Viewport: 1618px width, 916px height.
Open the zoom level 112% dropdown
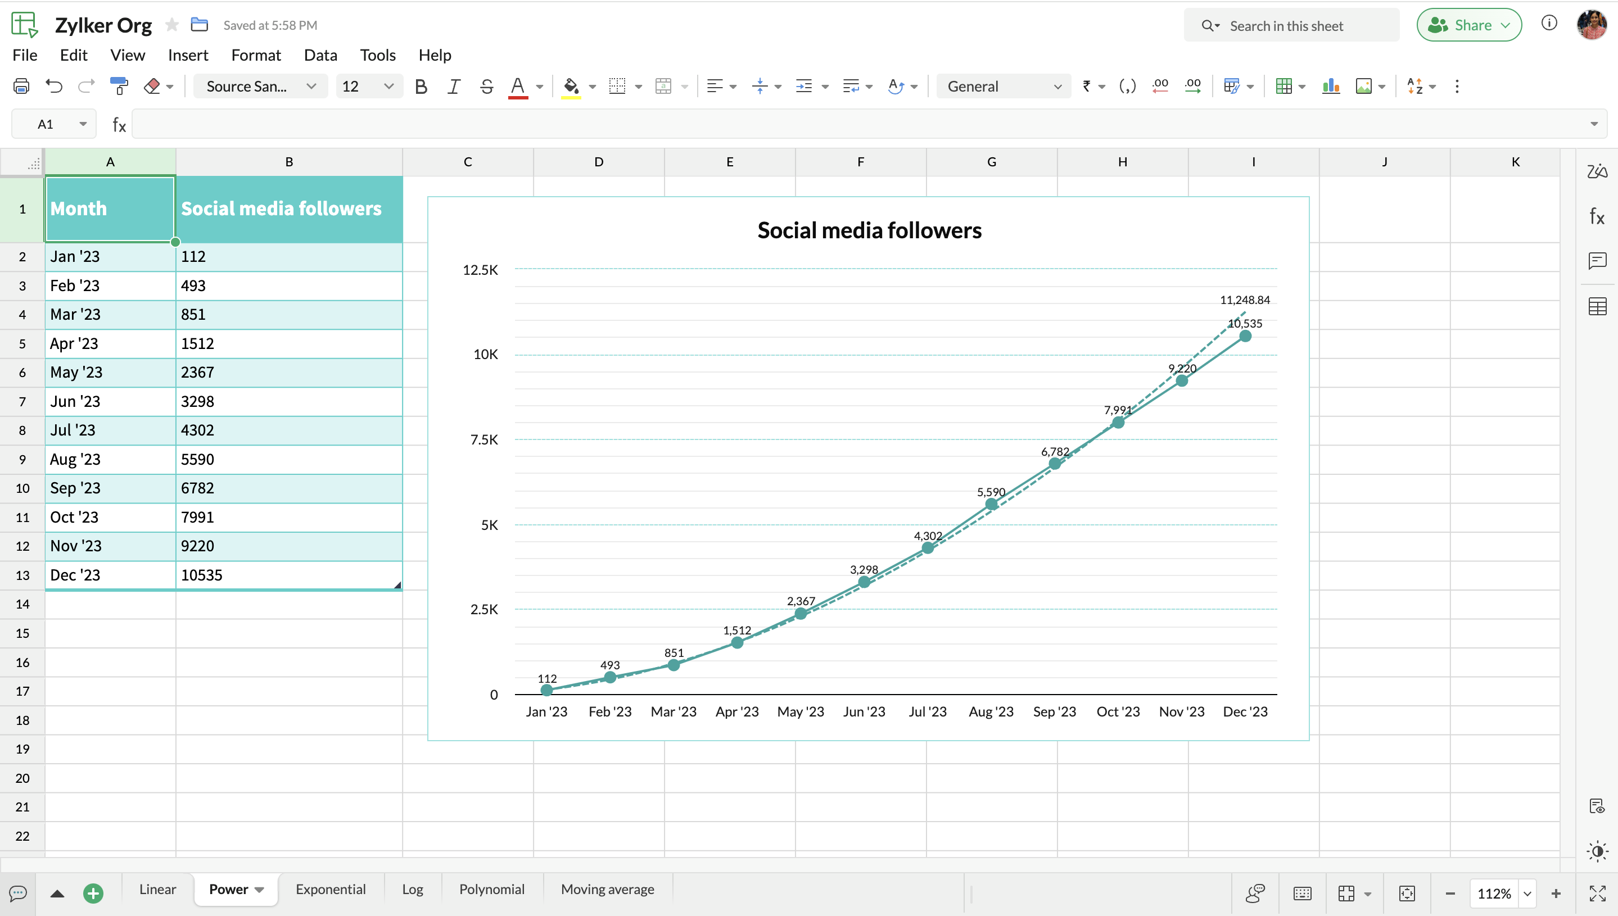coord(1527,894)
